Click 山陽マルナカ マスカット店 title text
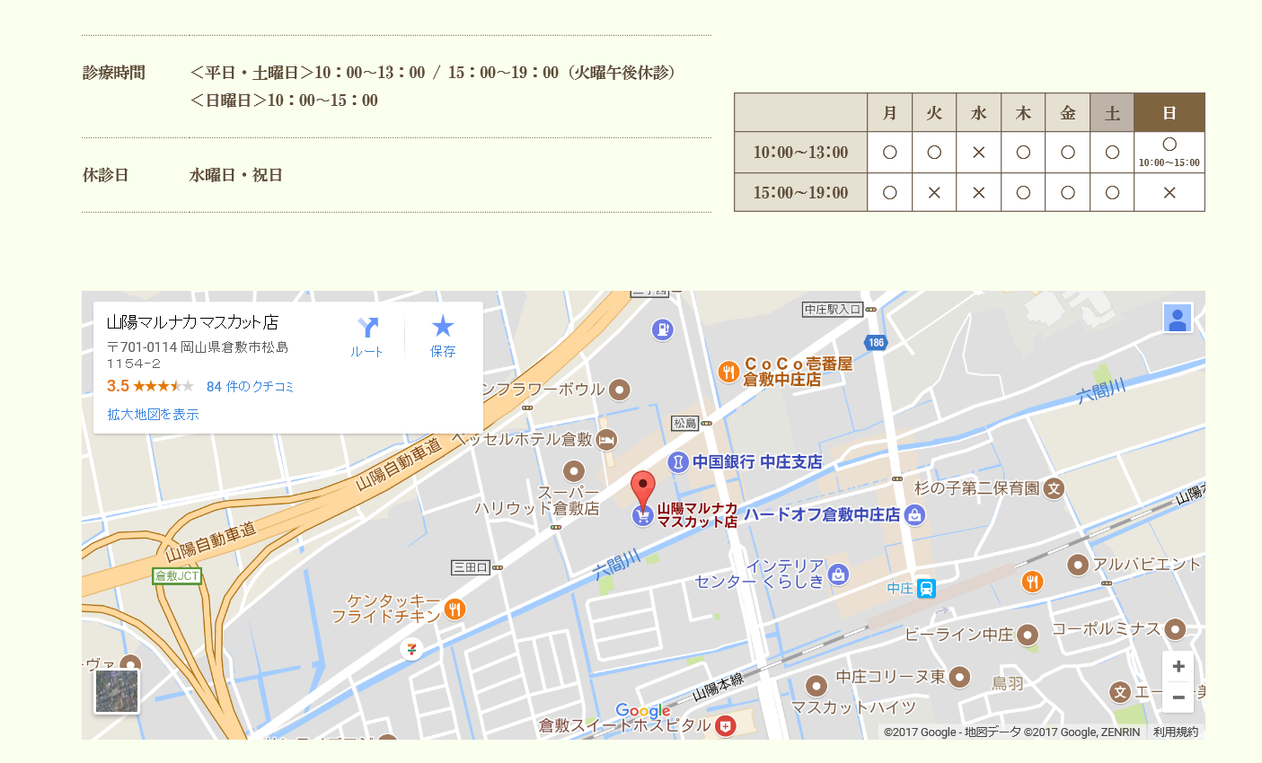This screenshot has width=1262, height=763. 192,322
